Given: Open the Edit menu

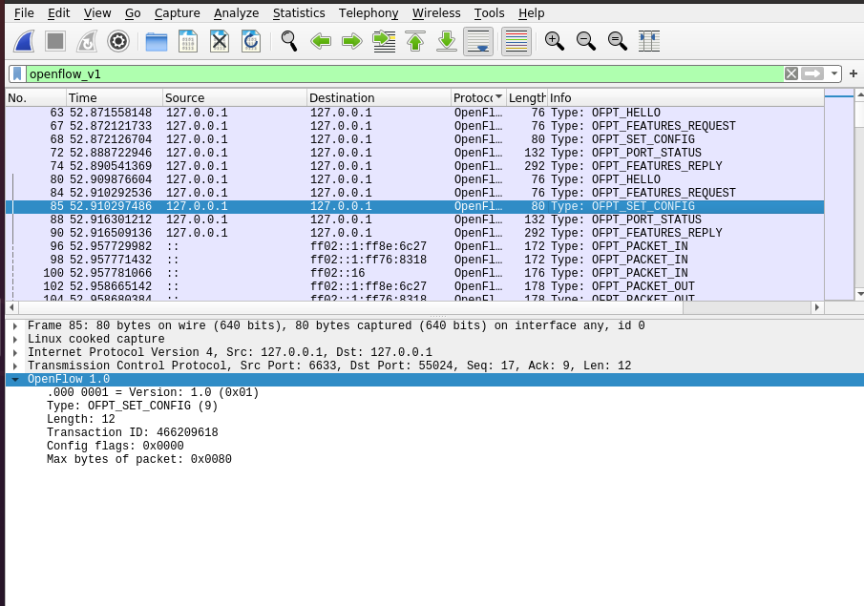Looking at the screenshot, I should 58,13.
